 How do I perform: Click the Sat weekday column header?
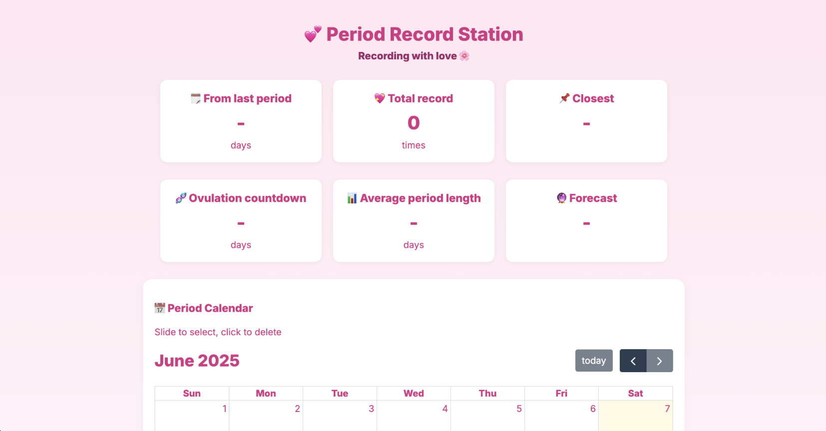(635, 393)
